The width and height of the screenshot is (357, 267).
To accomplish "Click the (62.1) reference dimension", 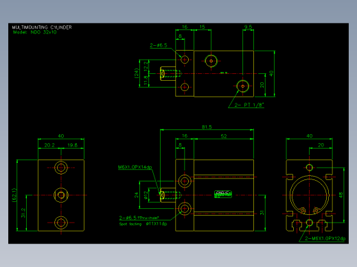I will point(14,195).
